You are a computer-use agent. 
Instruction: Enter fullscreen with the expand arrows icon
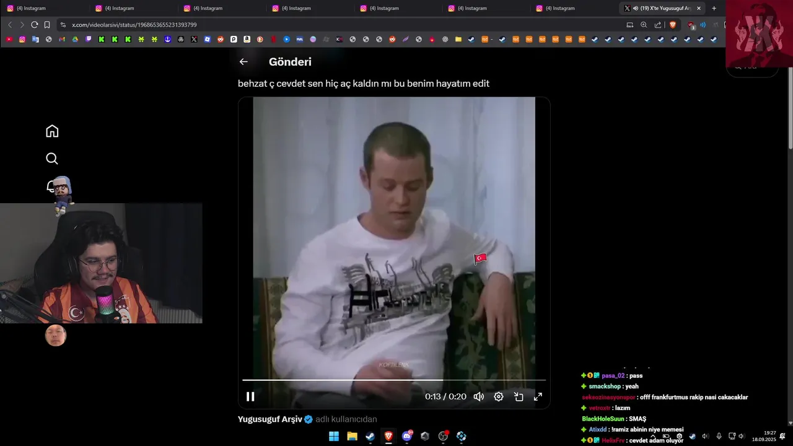tap(538, 396)
